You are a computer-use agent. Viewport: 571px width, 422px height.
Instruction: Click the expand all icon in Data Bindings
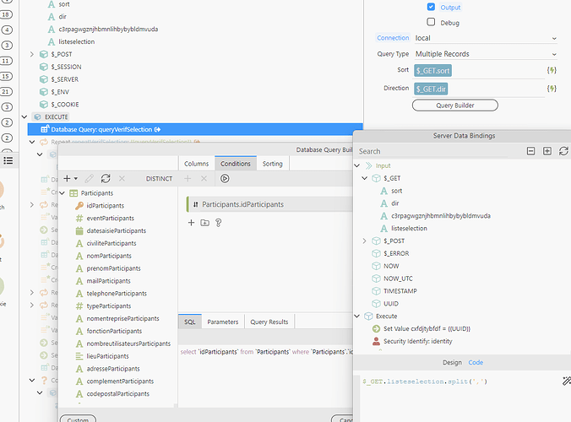point(547,151)
